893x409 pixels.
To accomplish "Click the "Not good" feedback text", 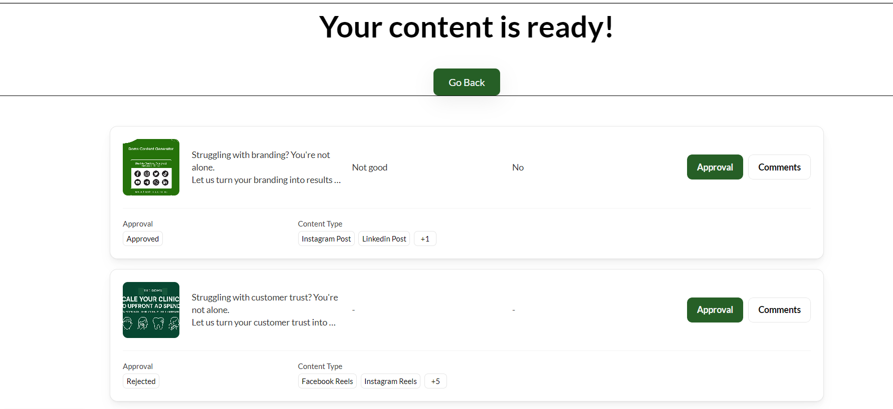I will 370,167.
